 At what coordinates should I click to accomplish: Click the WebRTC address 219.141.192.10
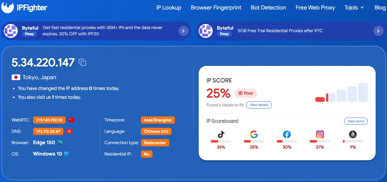click(x=49, y=120)
